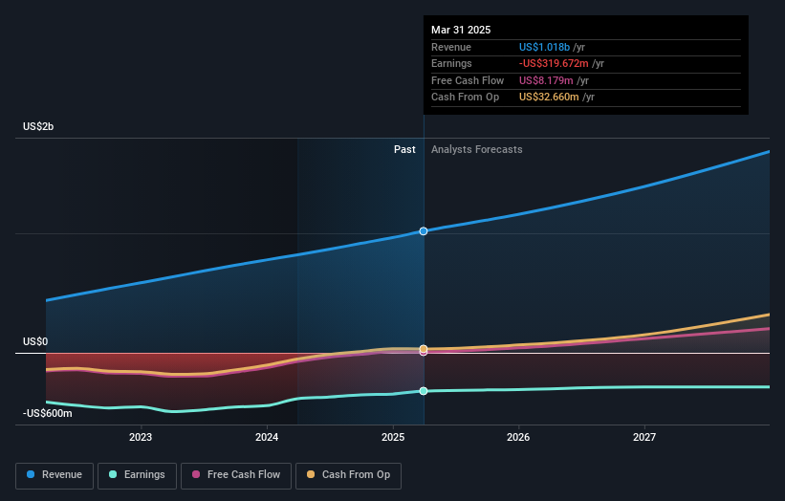Screen dimensions: 785x501
Task: Click the 2027 x-axis label
Action: [x=644, y=438]
